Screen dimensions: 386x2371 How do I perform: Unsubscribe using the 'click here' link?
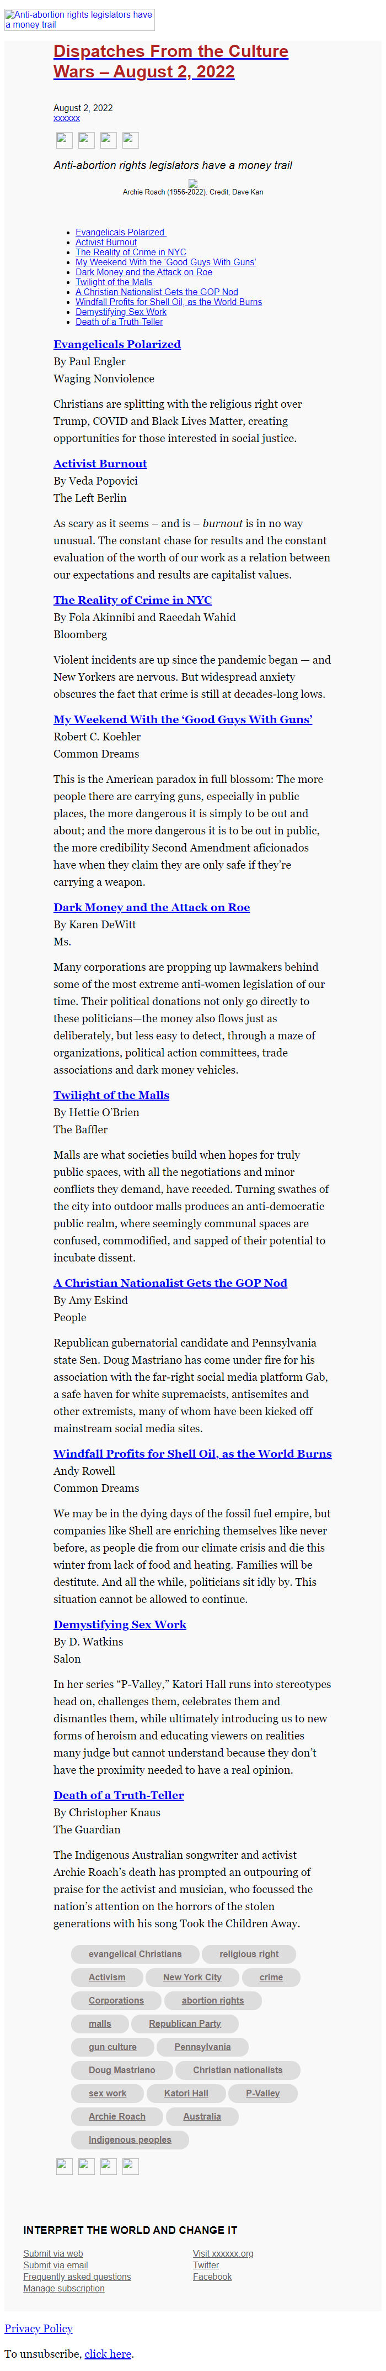click(x=109, y=2353)
